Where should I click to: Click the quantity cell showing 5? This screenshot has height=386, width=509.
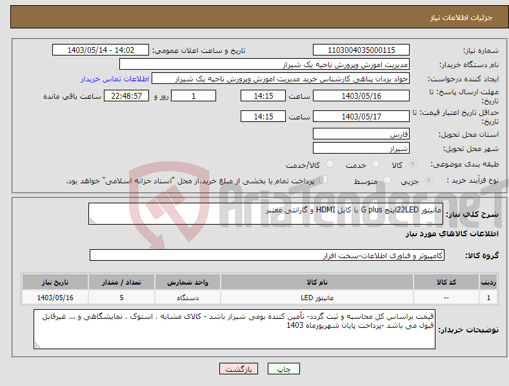121,298
